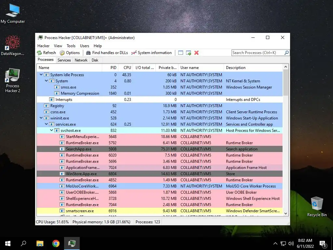This screenshot has width=333, height=250.
Task: Select the UserOOBEBroker process row
Action: (x=159, y=192)
